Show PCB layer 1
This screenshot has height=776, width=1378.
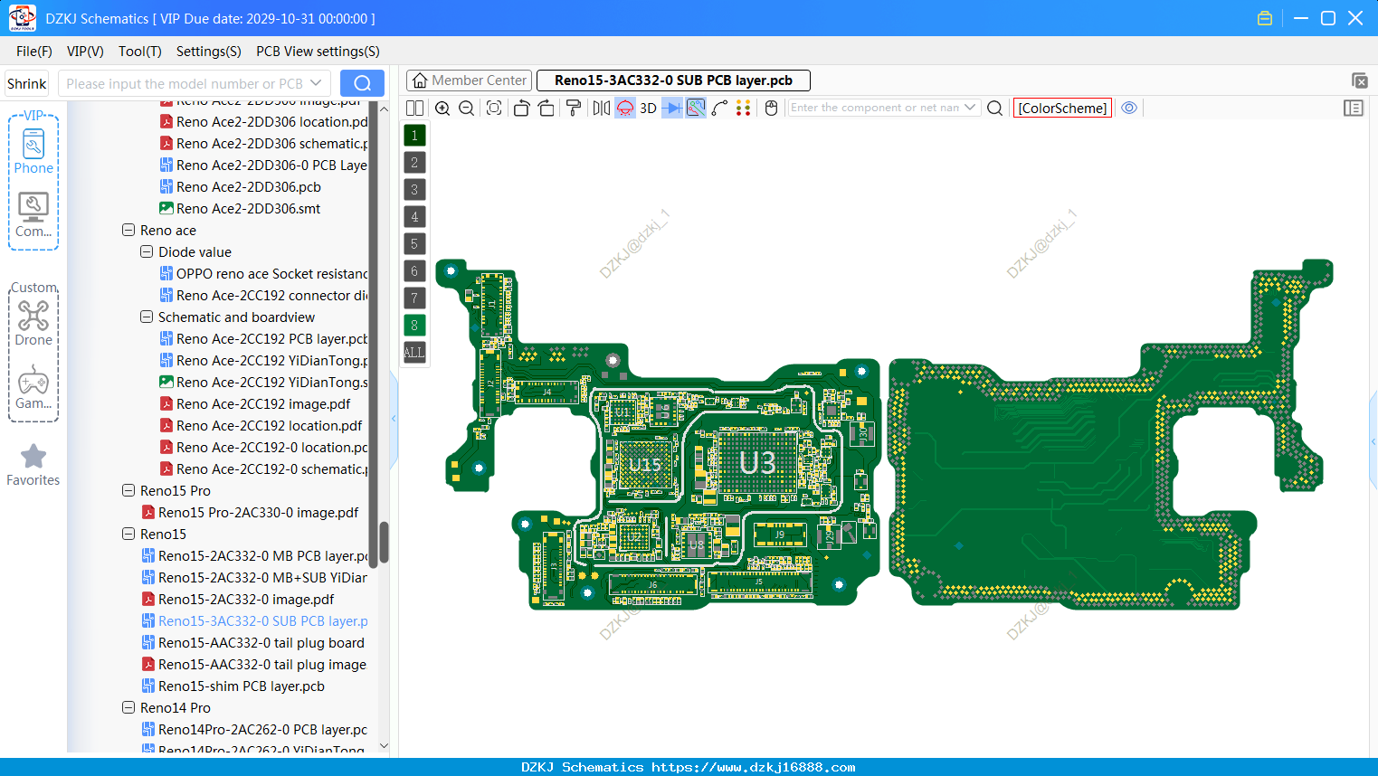(x=414, y=135)
